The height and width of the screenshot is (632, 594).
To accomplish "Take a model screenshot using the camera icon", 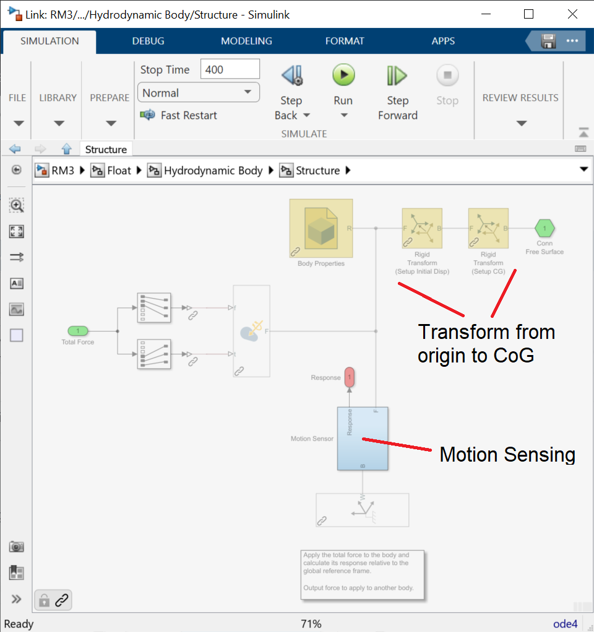I will pos(17,546).
